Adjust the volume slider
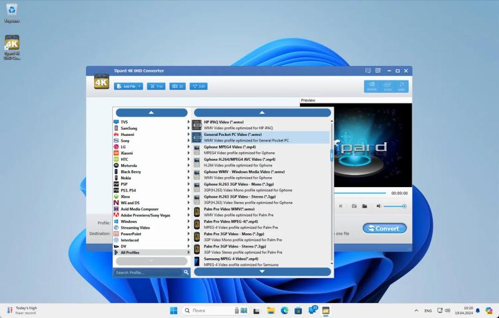 pos(395,206)
